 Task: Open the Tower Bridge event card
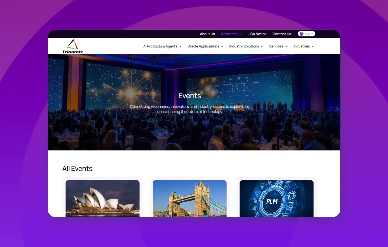[190, 198]
